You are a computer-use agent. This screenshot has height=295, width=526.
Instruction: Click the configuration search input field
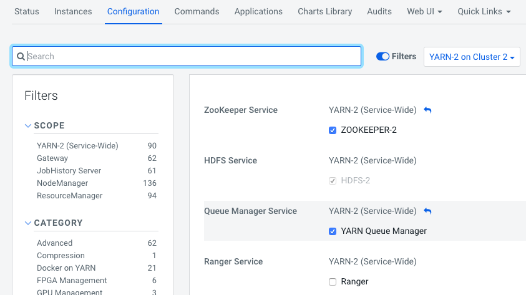click(x=187, y=56)
